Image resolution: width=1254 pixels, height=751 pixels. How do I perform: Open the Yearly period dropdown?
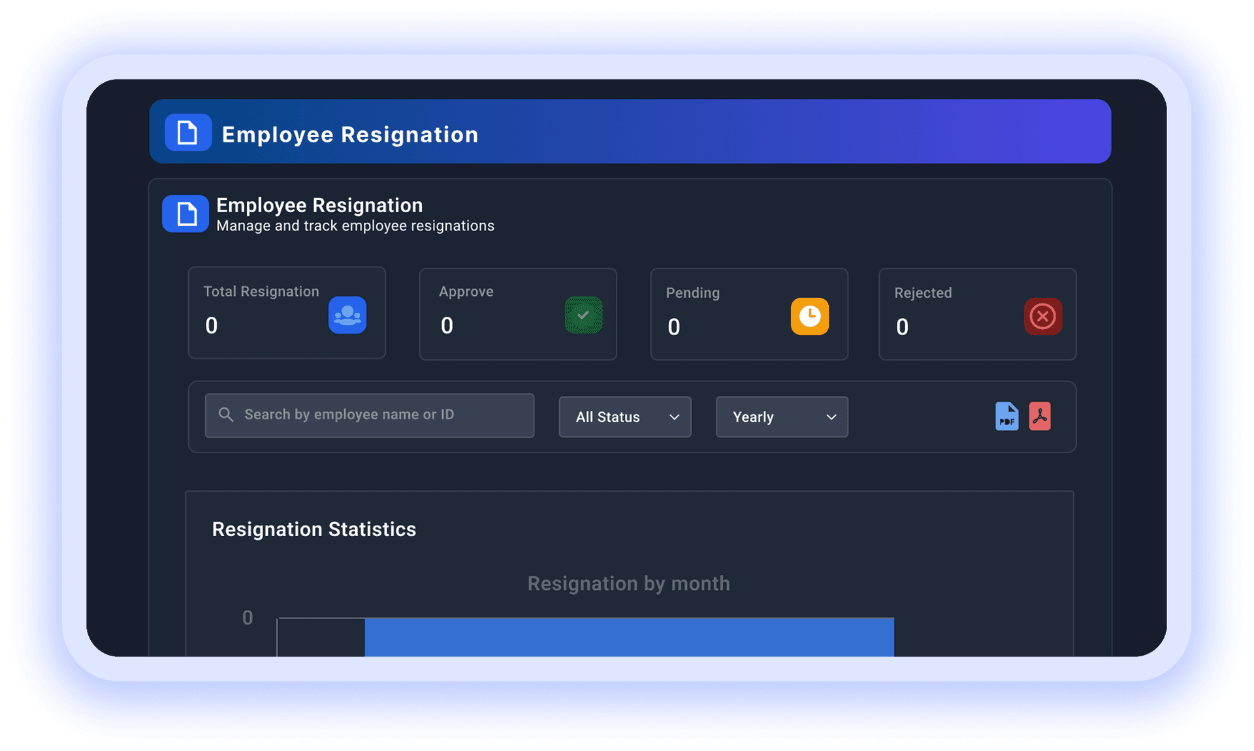(781, 417)
